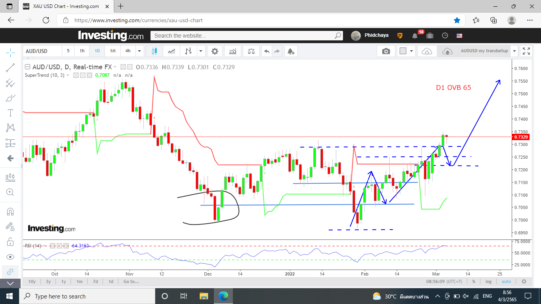
Task: Set chart range to 1y
Action: pyautogui.click(x=63, y=281)
